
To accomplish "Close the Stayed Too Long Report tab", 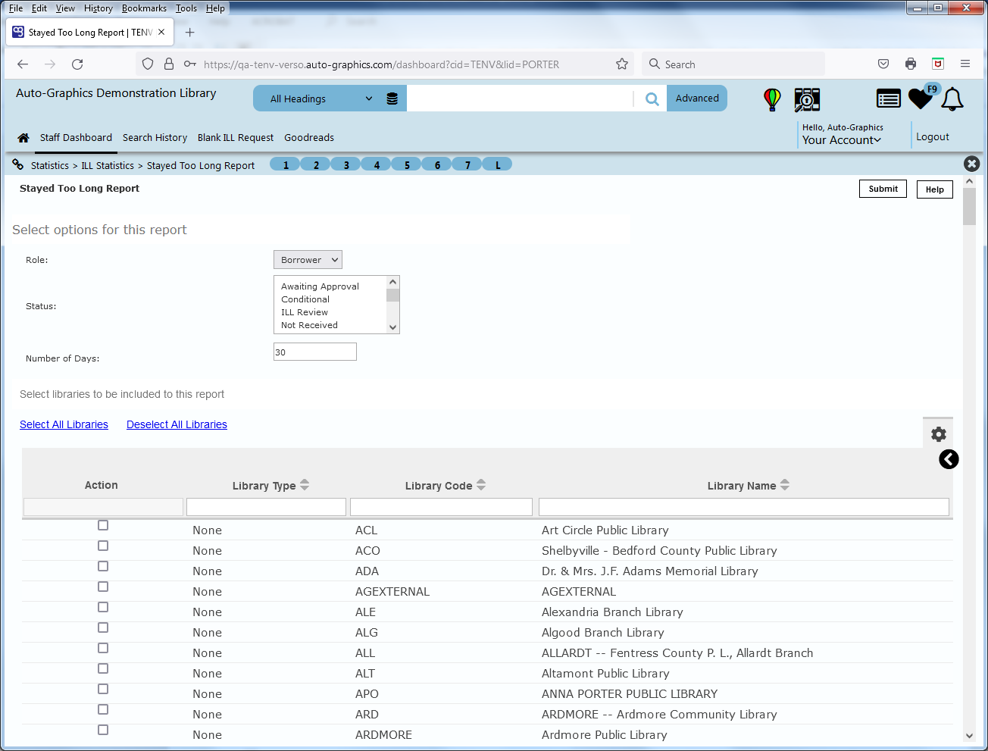I will 161,33.
